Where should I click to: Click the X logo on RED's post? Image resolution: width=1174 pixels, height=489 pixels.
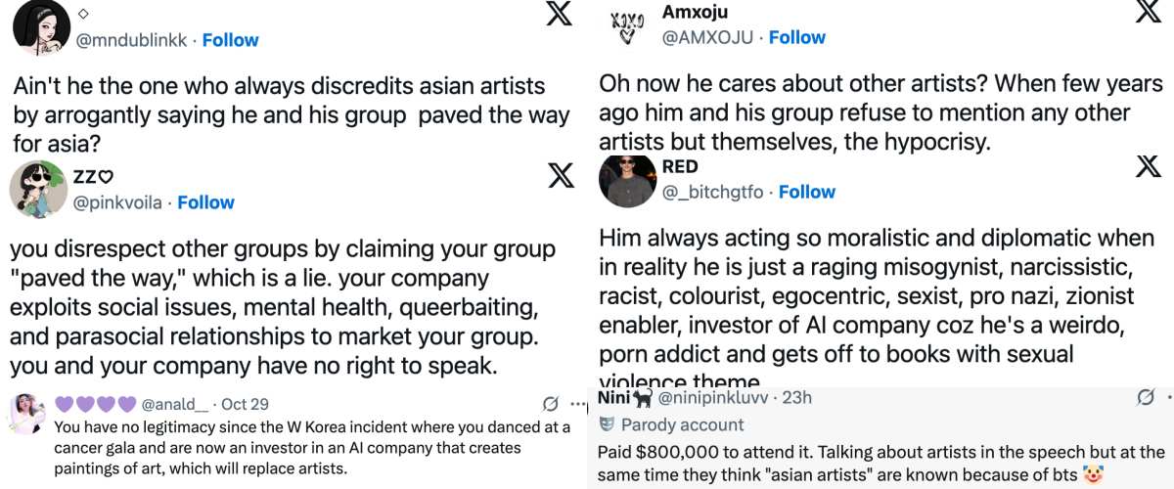[x=1147, y=167]
